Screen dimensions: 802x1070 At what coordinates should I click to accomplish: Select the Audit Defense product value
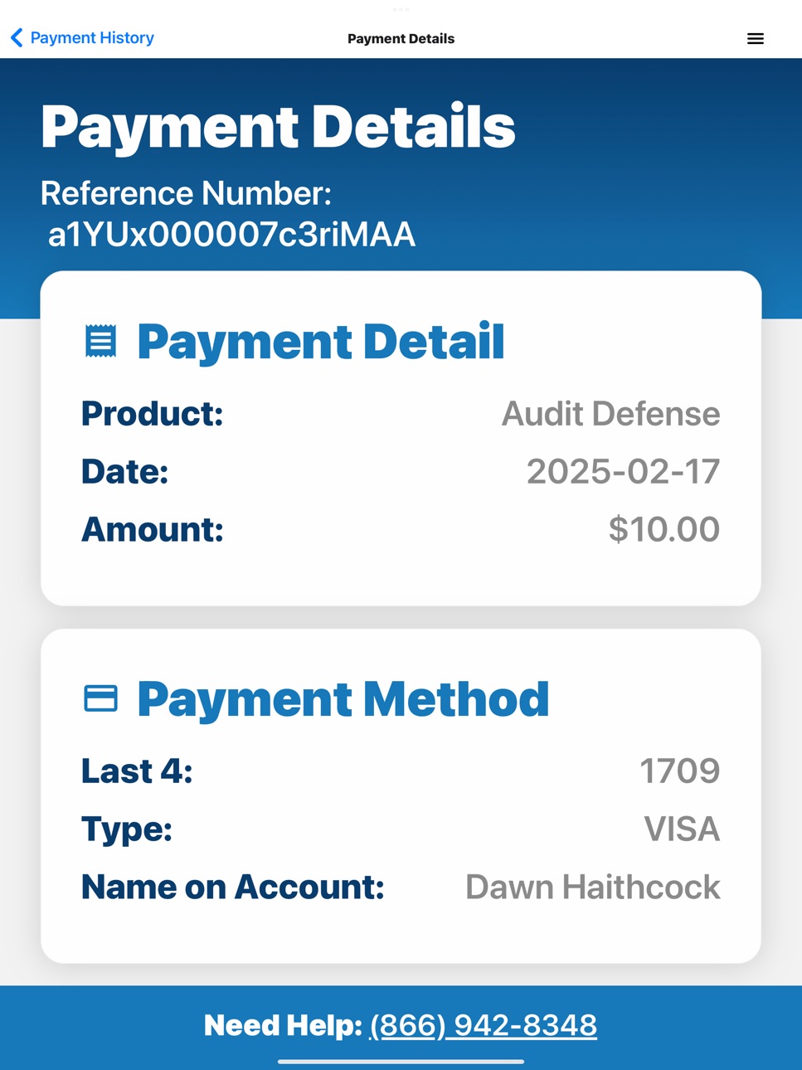610,413
